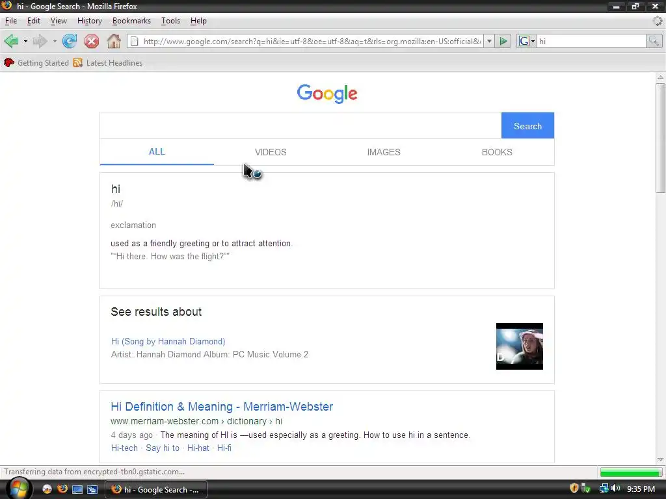Click the Transferring data status bar text
Image resolution: width=666 pixels, height=499 pixels.
94,472
